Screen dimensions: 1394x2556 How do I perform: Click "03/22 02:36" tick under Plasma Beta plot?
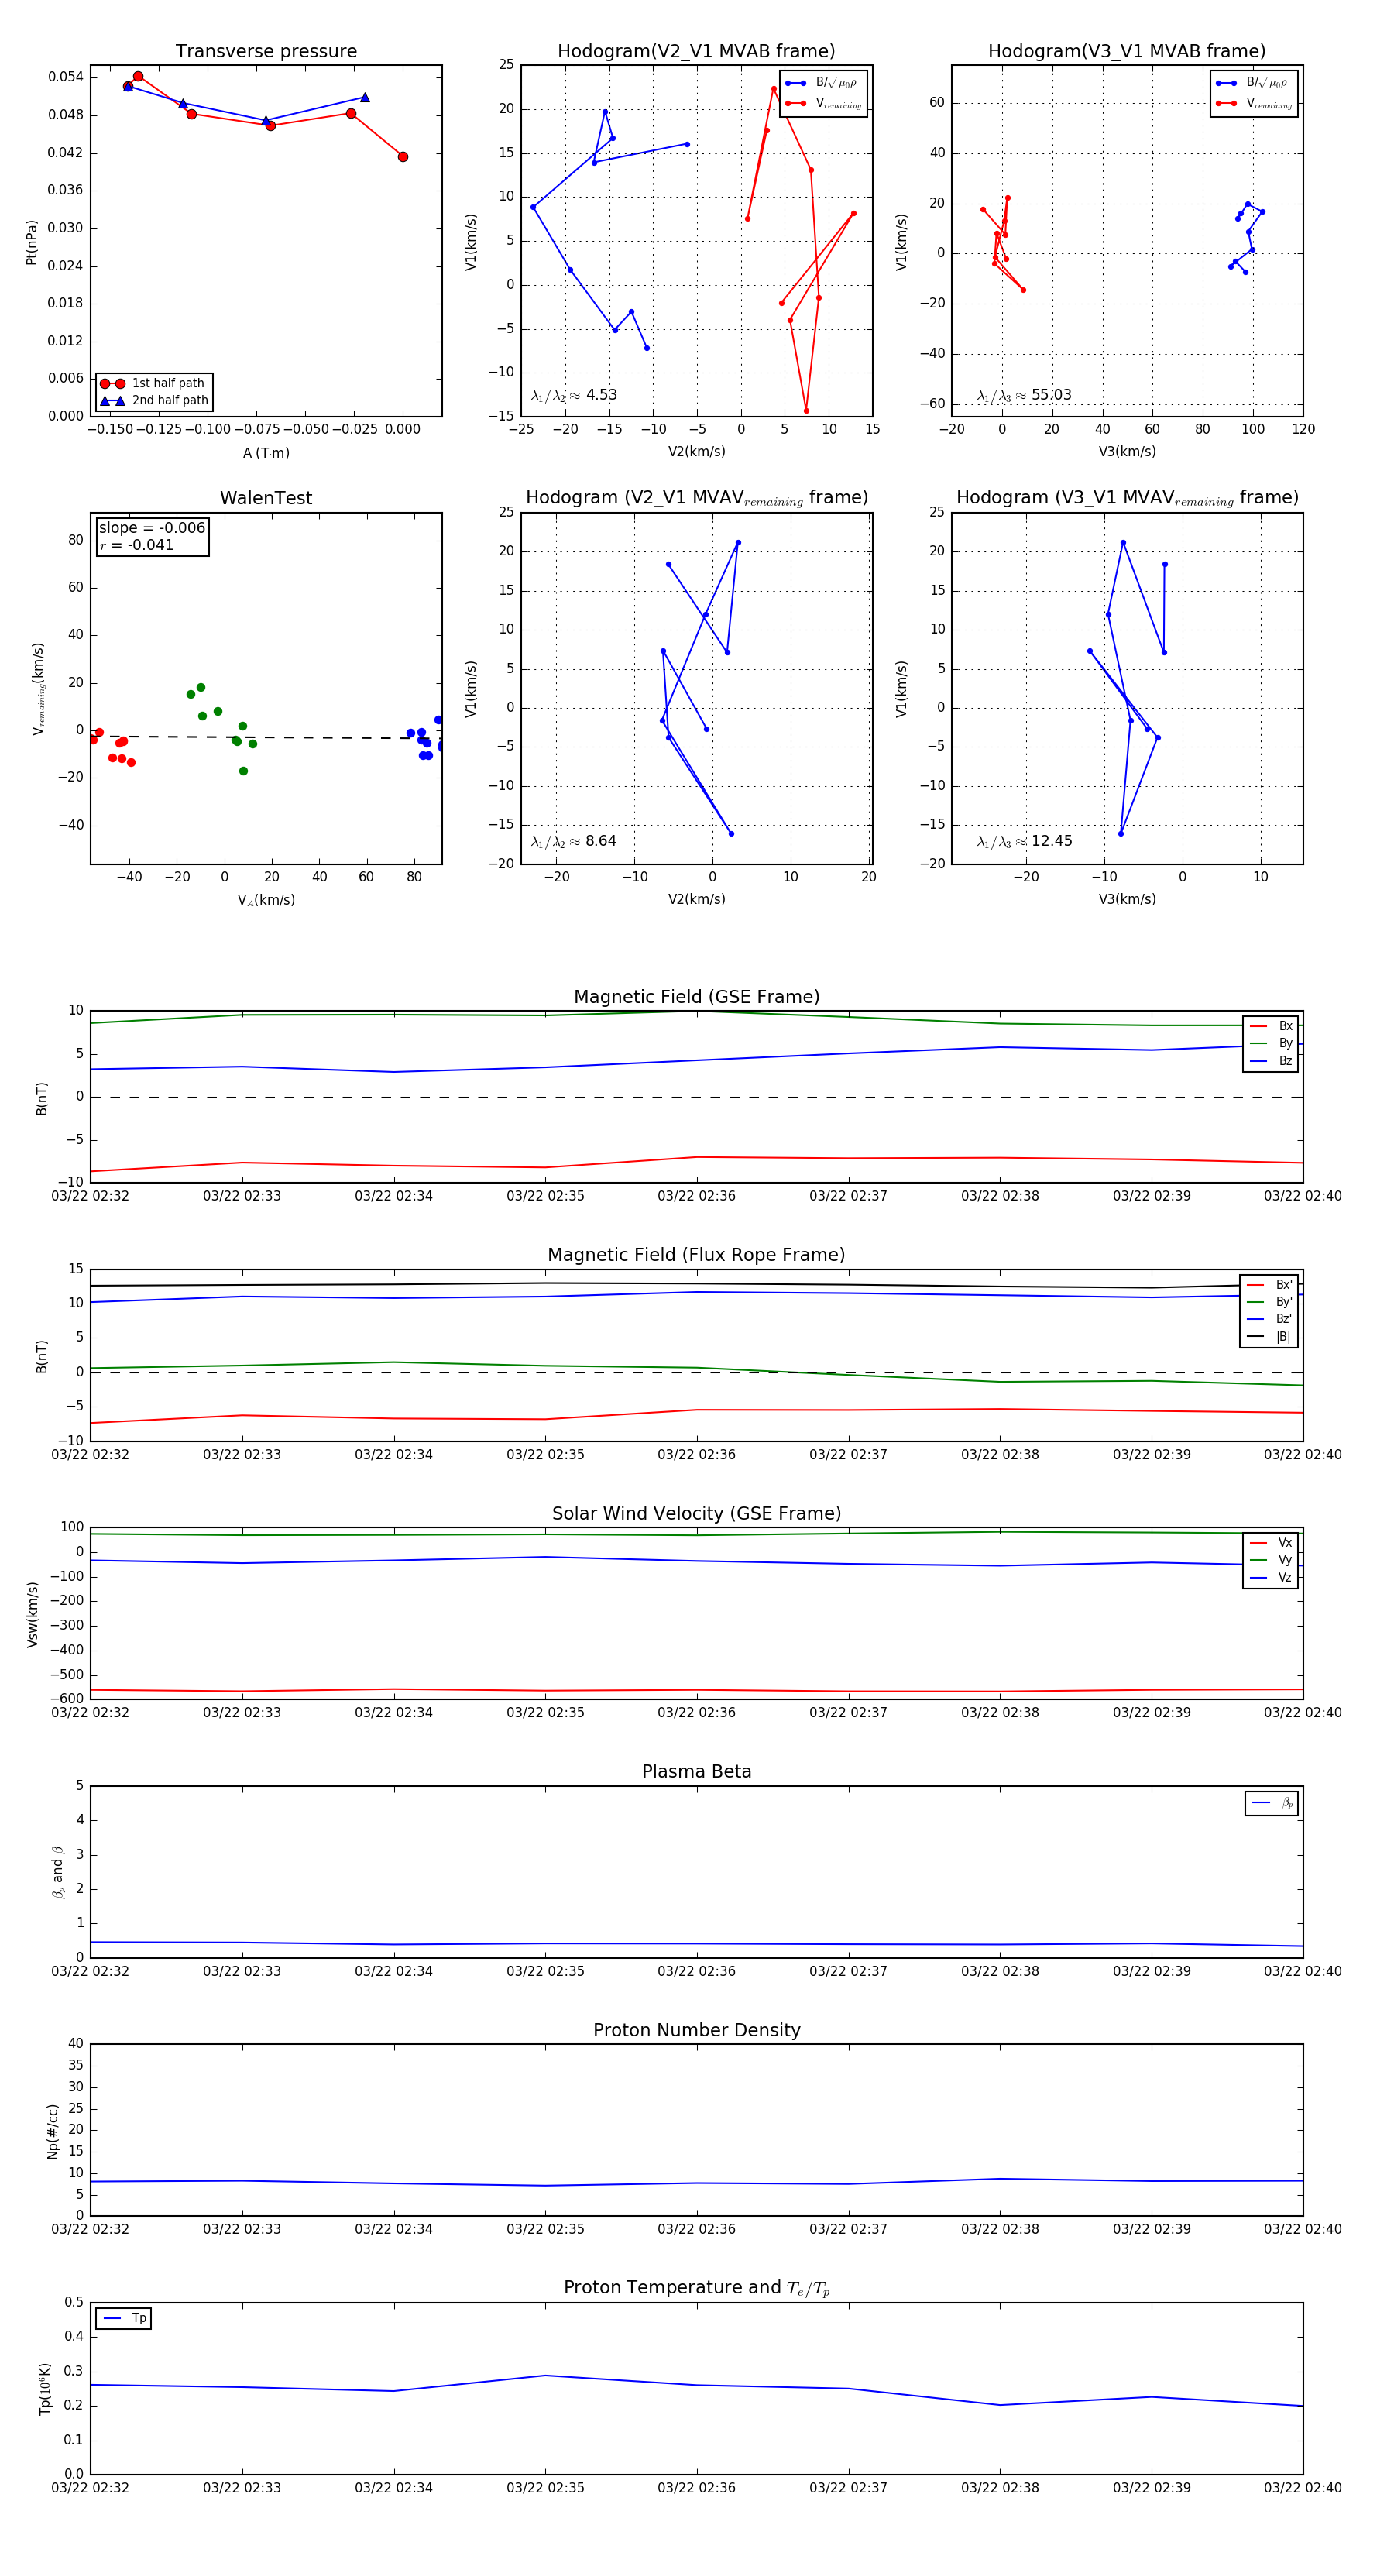click(696, 1971)
